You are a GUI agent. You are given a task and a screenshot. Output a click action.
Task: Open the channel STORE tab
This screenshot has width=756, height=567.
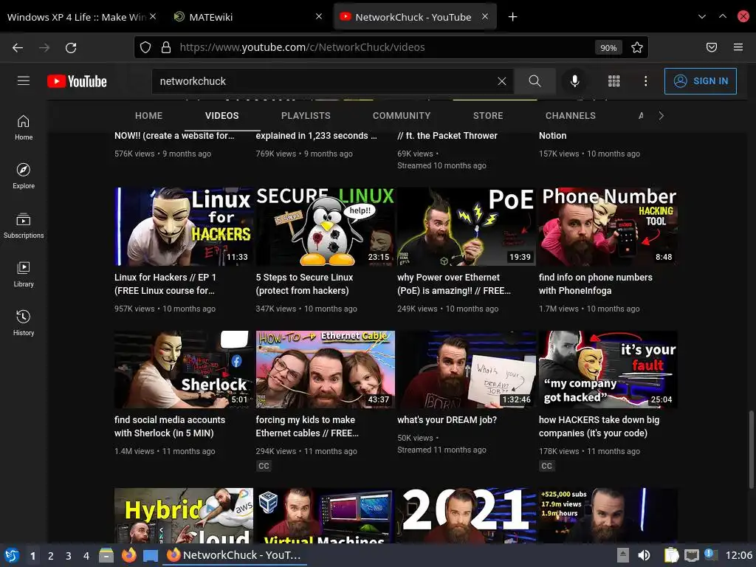coord(488,116)
